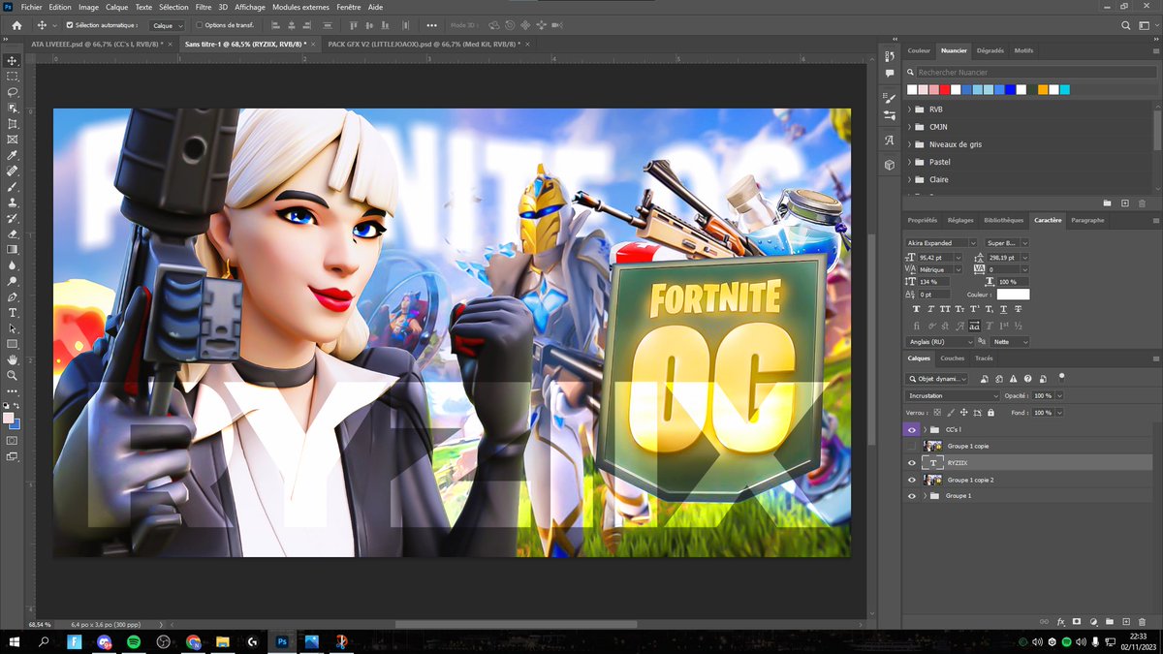Viewport: 1163px width, 654px height.
Task: Pick the red swatch in Nuancier
Action: (944, 90)
